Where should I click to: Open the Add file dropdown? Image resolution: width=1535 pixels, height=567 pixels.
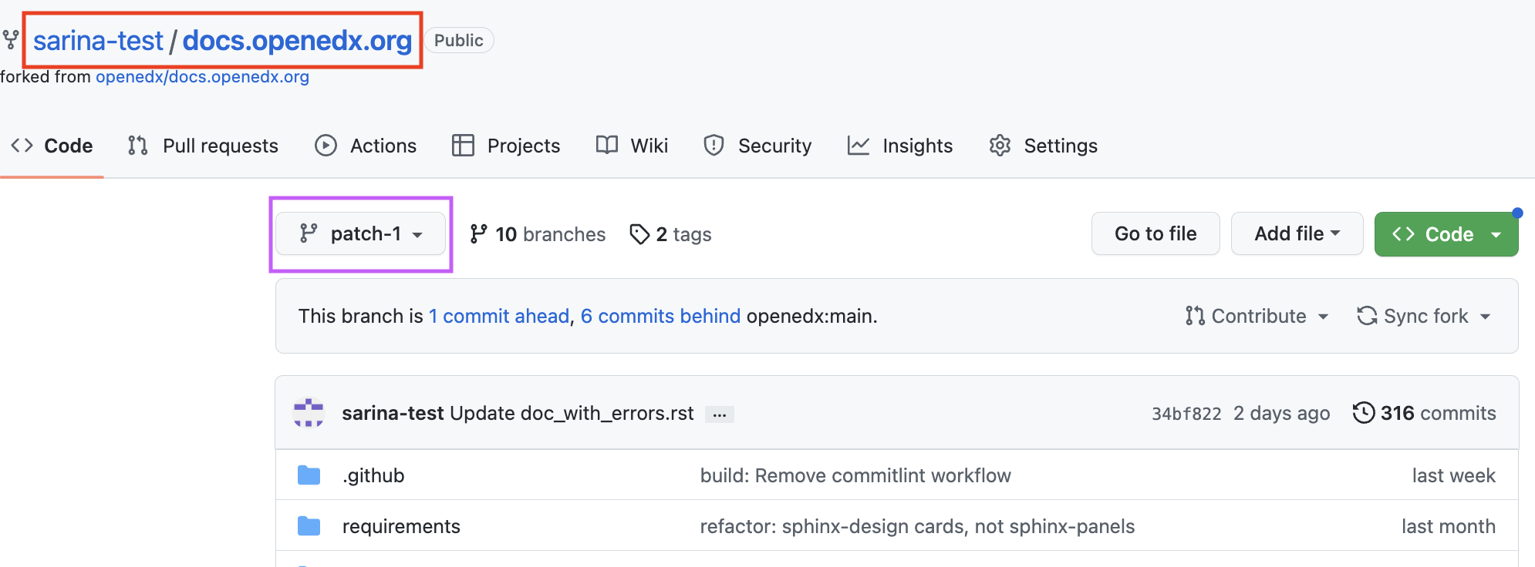coord(1297,233)
